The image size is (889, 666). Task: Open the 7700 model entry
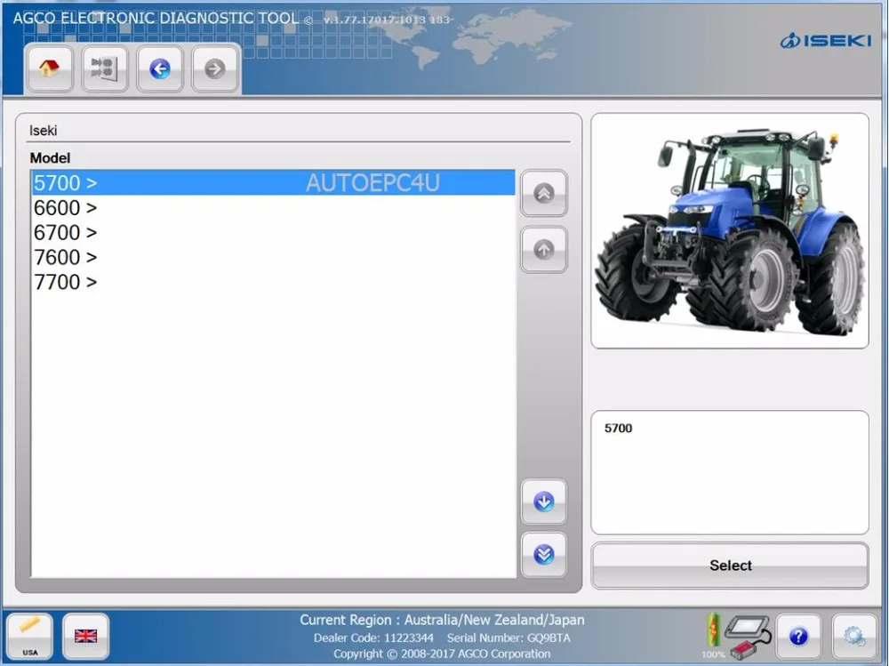tap(273, 282)
